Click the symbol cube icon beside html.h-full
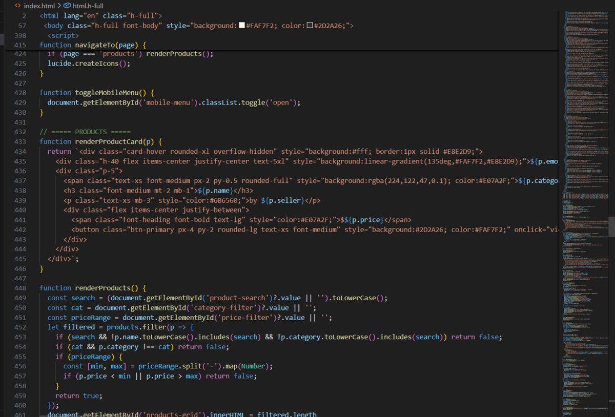Image resolution: width=615 pixels, height=417 pixels. [68, 6]
